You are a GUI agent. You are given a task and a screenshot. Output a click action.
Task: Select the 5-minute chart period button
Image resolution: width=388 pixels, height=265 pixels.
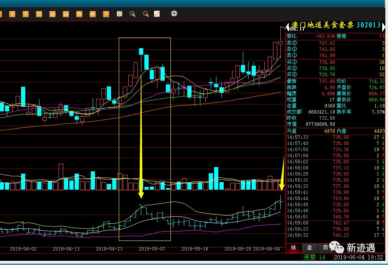[x=26, y=14]
